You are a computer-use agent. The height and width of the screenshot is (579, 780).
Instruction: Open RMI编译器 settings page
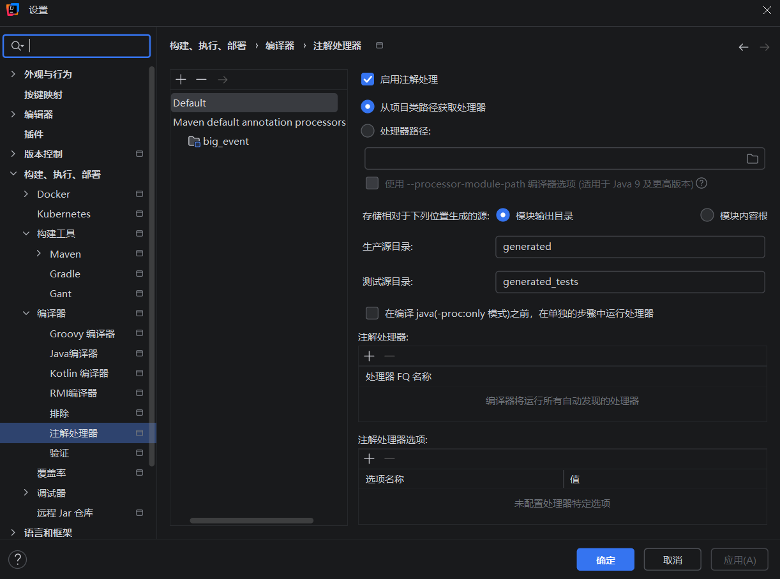(73, 393)
